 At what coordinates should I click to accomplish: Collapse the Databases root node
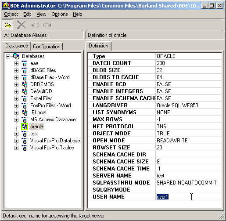coord(8,56)
